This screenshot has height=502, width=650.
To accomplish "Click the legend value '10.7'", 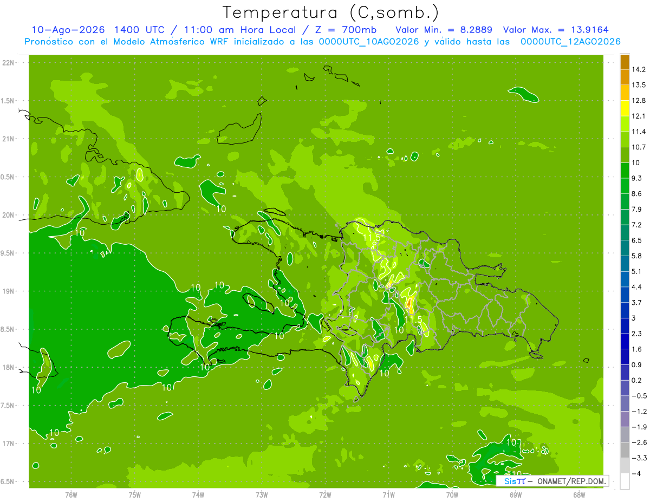I will tap(639, 147).
